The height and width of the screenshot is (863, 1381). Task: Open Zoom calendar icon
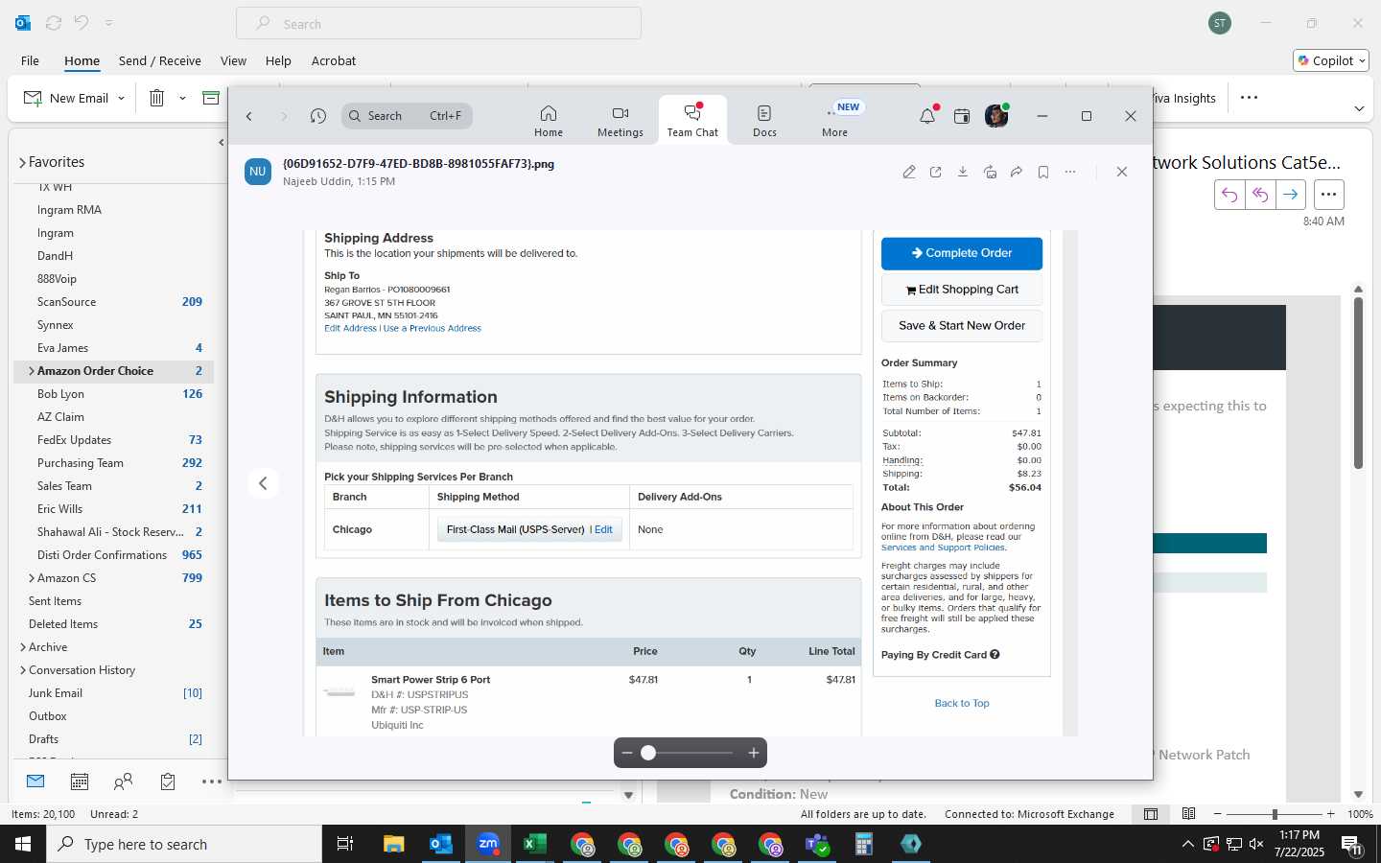[x=962, y=116]
